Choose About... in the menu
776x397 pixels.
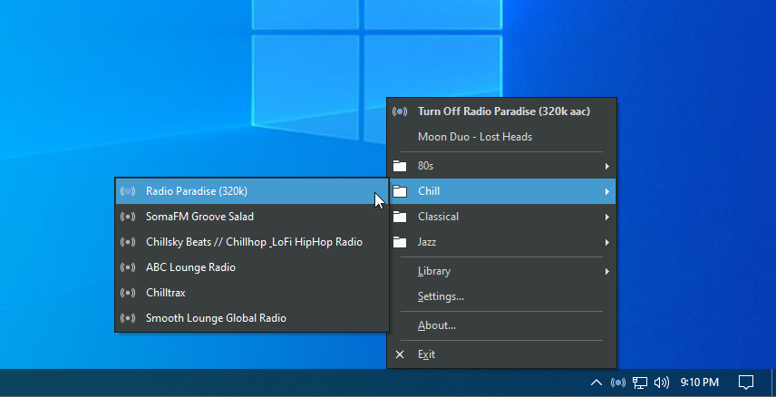502,325
